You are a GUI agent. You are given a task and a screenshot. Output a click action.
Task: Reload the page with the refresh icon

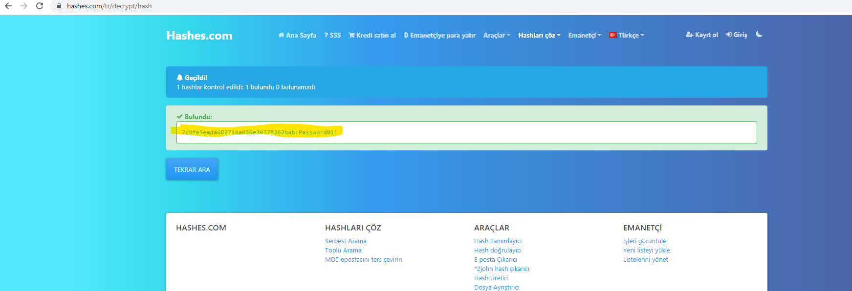[40, 6]
